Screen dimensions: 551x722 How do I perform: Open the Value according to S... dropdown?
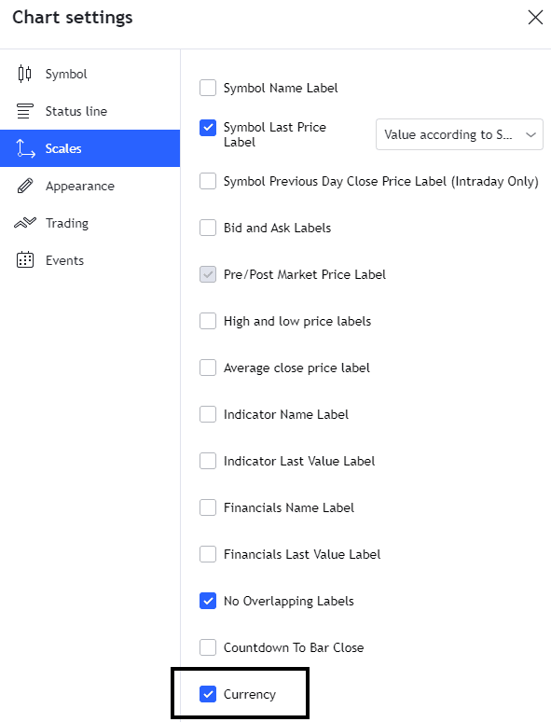459,134
